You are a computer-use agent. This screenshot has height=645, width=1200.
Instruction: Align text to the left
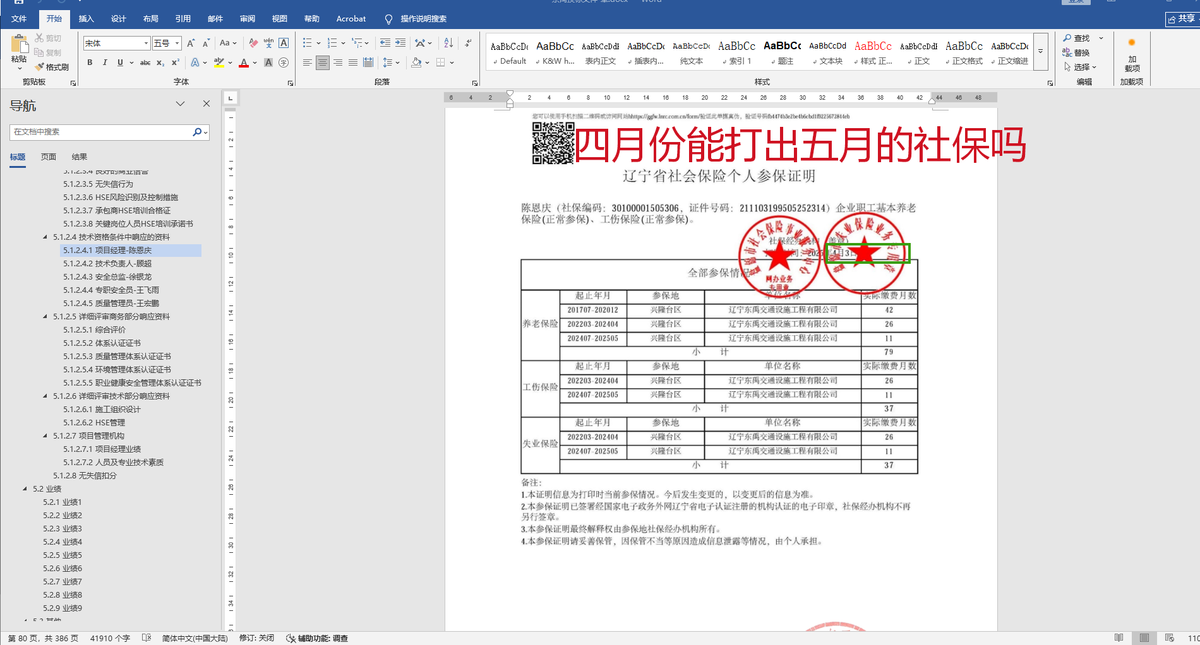coord(308,62)
